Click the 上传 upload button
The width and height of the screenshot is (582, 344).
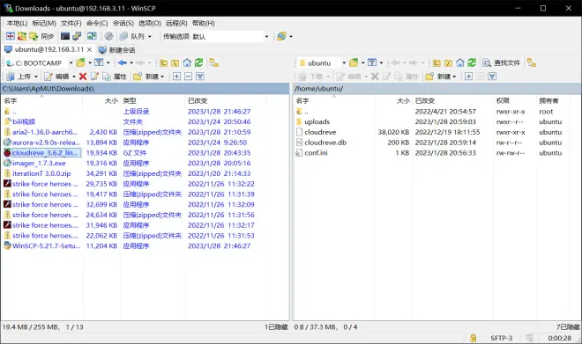point(22,77)
